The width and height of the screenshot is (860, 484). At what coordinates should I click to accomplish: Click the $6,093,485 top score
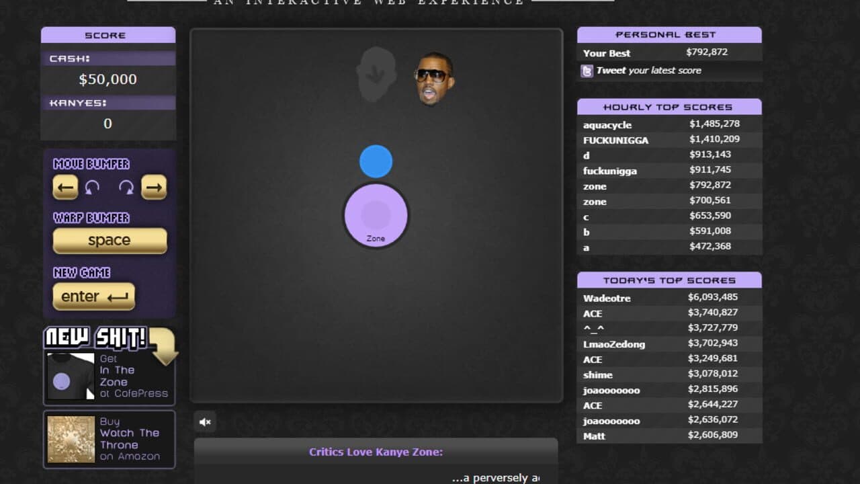coord(713,297)
